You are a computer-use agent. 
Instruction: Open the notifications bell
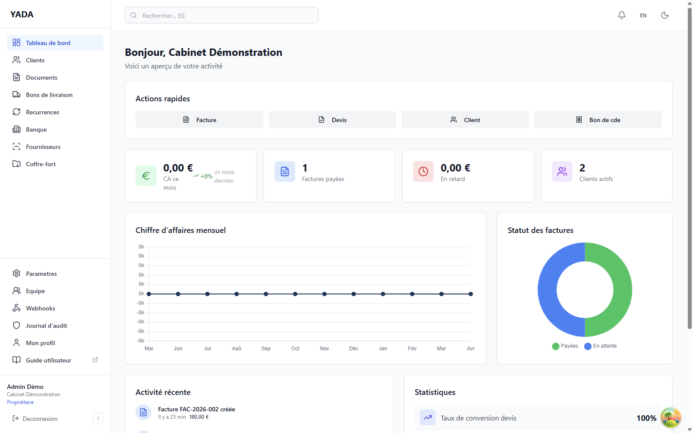tap(622, 15)
